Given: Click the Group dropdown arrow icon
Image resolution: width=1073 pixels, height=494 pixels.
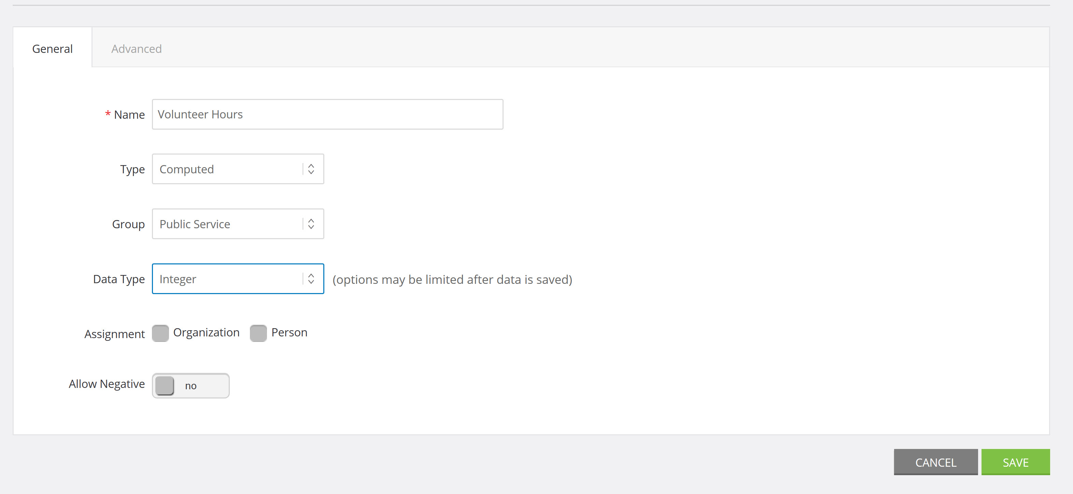Looking at the screenshot, I should click(311, 224).
